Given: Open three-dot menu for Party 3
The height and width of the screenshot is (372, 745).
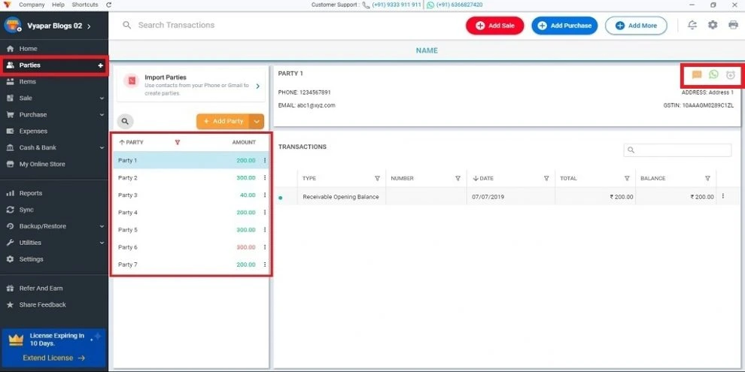Looking at the screenshot, I should [265, 195].
